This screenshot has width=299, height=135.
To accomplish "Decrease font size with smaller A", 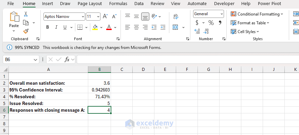I will pos(114,17).
